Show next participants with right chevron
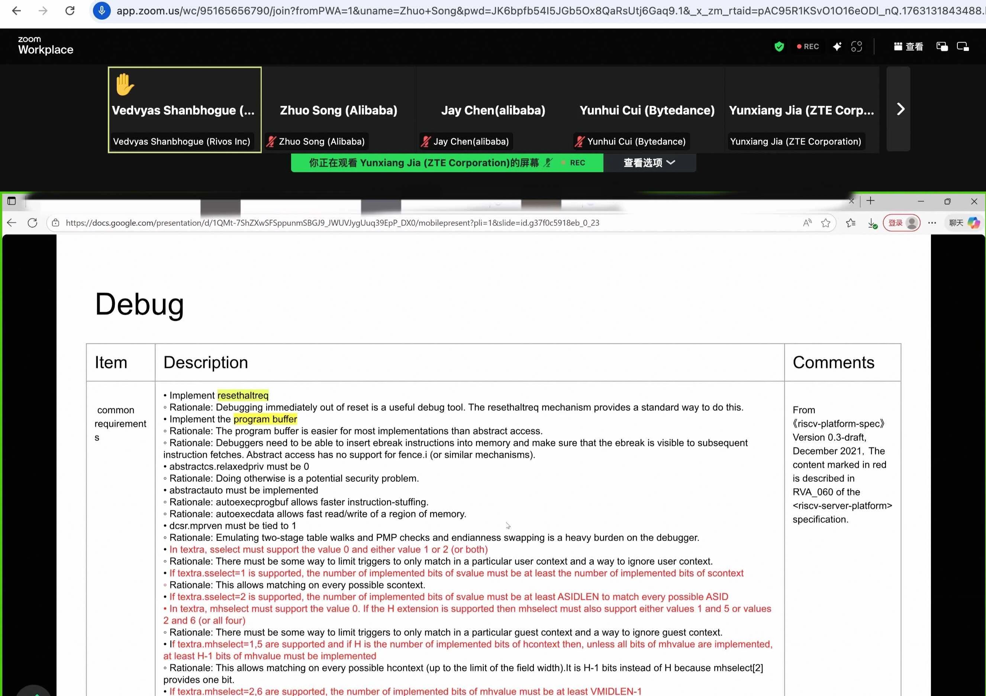The height and width of the screenshot is (696, 986). (x=900, y=109)
